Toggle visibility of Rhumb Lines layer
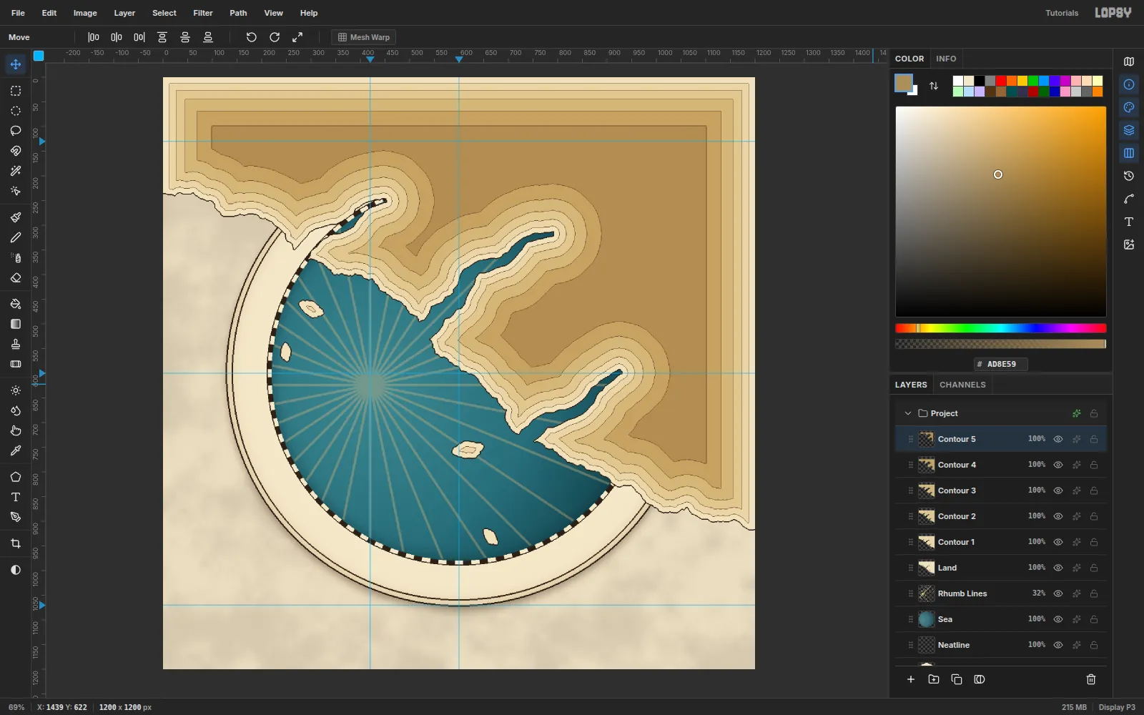 (1058, 593)
